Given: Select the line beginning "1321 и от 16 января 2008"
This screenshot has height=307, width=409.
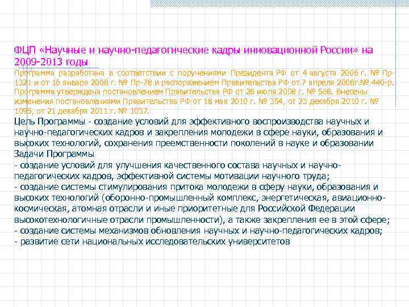Looking at the screenshot, I should (204, 83).
